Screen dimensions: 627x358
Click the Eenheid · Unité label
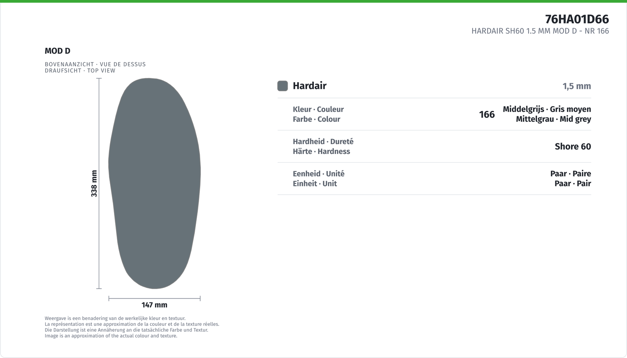(319, 174)
